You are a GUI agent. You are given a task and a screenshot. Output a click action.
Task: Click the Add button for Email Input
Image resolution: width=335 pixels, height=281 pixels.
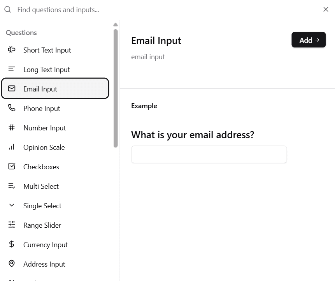[309, 40]
